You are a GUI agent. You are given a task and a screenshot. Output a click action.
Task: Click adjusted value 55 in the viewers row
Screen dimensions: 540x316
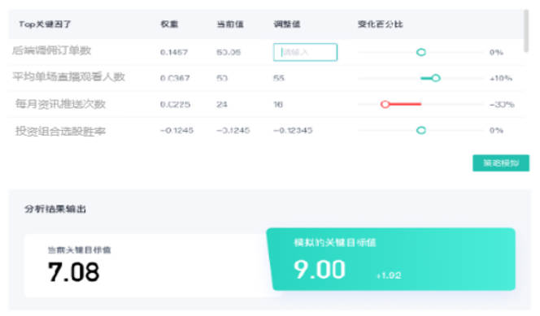[279, 79]
